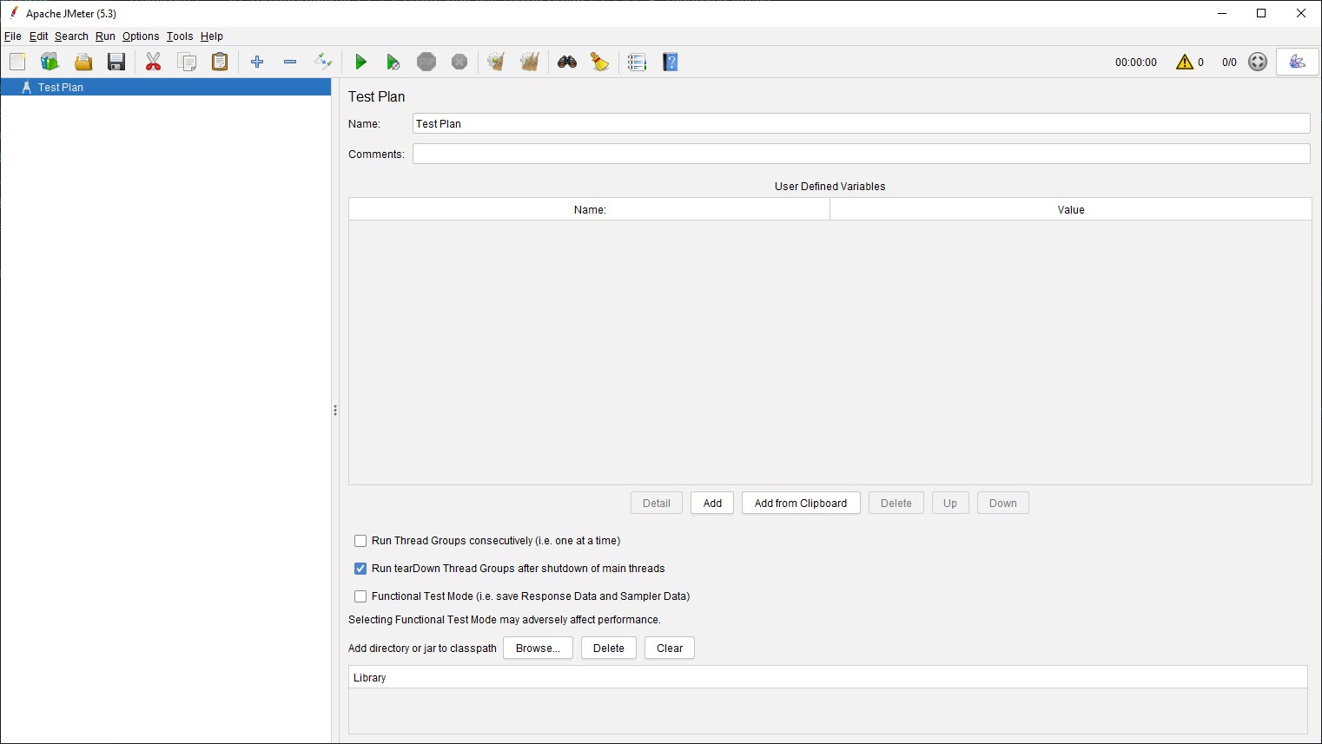Click the Down button
This screenshot has width=1322, height=744.
(1003, 504)
